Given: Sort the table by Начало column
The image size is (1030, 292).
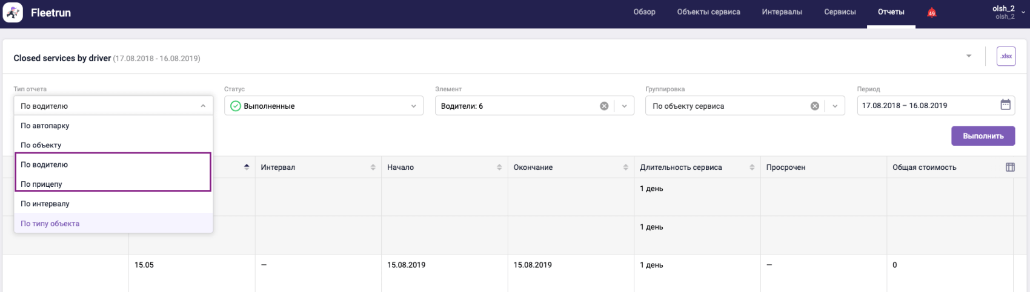Looking at the screenshot, I should pyautogui.click(x=499, y=167).
